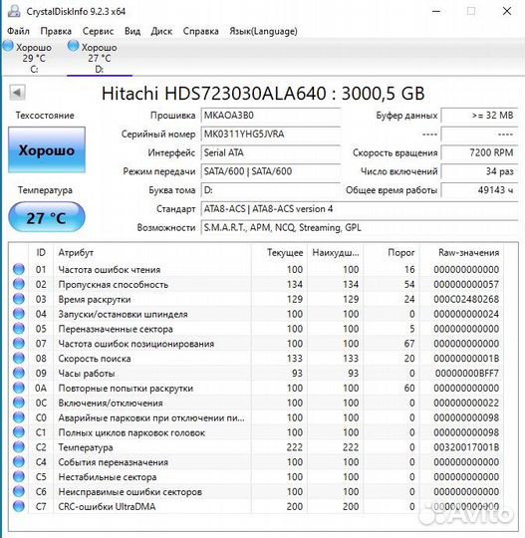Click status orb for attribute 03
Screen dimensions: 525x538
(19, 299)
